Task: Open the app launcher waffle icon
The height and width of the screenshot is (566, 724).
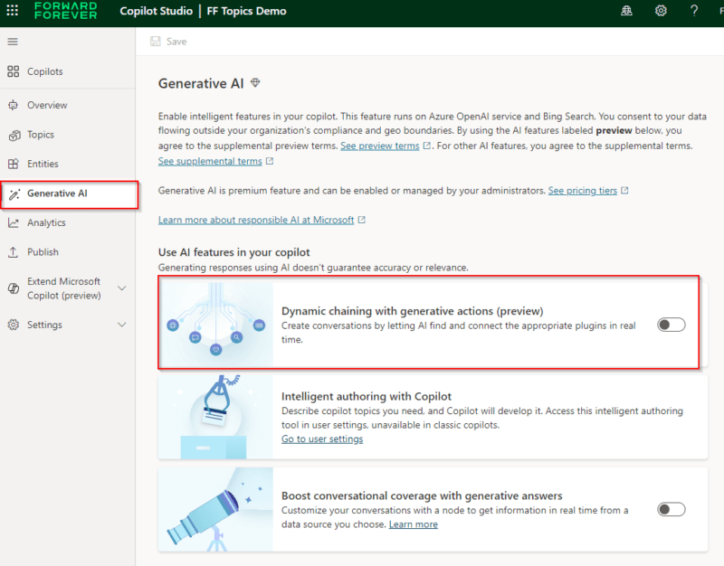Action: click(13, 10)
